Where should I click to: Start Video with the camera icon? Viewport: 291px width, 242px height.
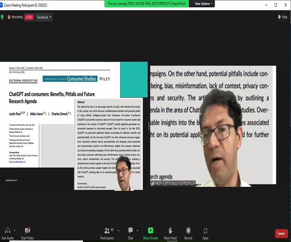click(x=28, y=230)
